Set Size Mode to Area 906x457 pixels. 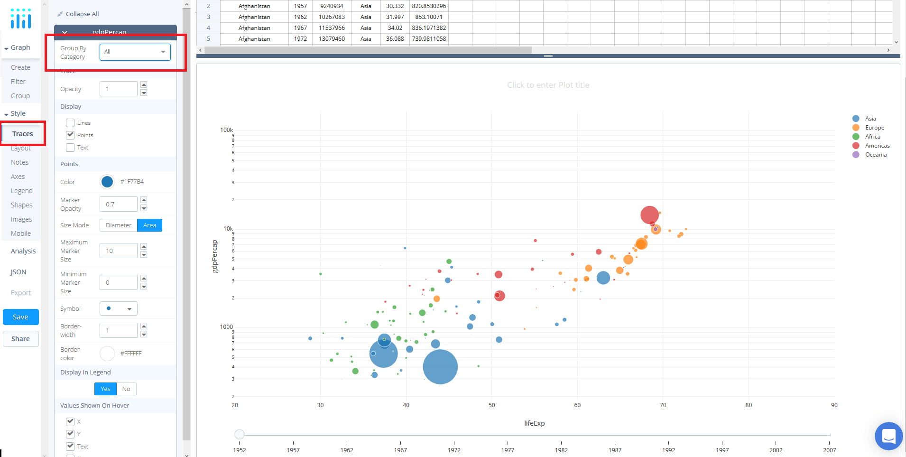click(150, 225)
